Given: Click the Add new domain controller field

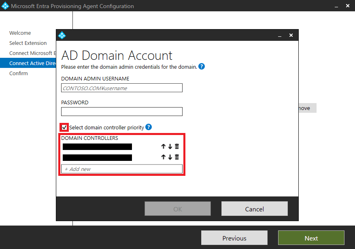Looking at the screenshot, I should pyautogui.click(x=122, y=169).
